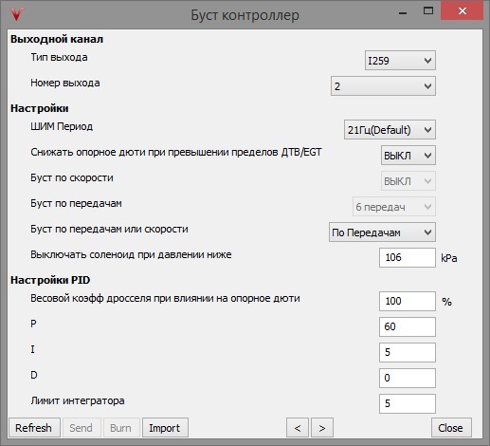This screenshot has height=446, width=490.
Task: Click the Refresh button
Action: click(34, 428)
